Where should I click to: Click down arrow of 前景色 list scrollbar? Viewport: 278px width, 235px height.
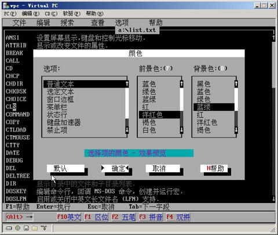point(181,130)
